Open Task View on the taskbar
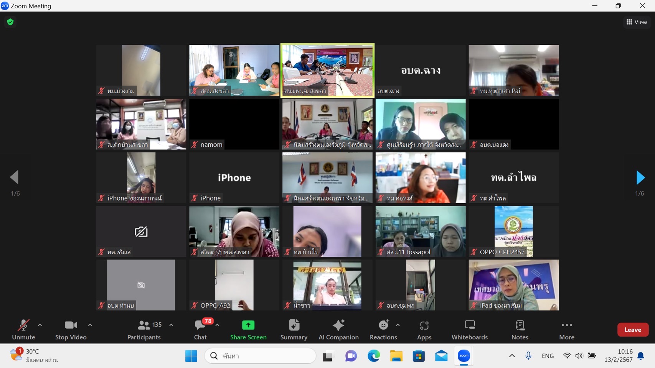This screenshot has height=368, width=655. tap(328, 356)
